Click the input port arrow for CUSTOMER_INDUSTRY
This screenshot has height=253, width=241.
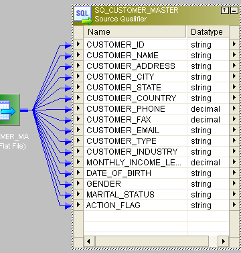[78, 151]
